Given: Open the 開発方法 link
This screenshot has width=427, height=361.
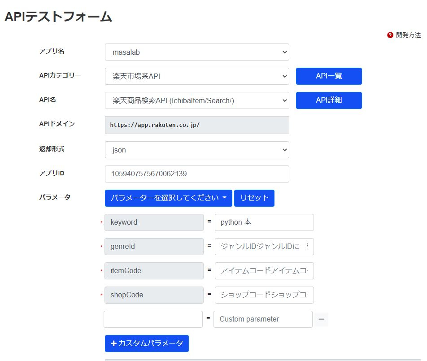Looking at the screenshot, I should pos(409,35).
